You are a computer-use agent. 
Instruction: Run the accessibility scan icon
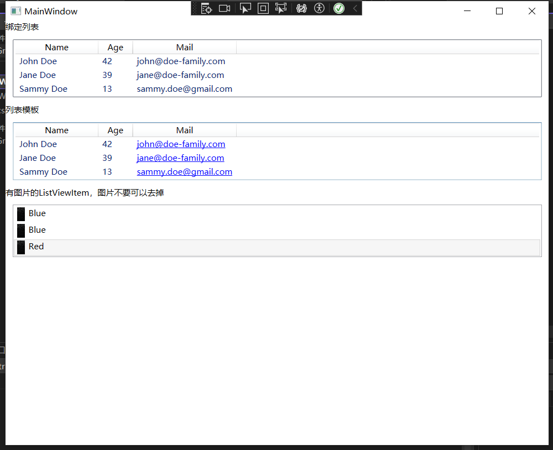tap(319, 8)
